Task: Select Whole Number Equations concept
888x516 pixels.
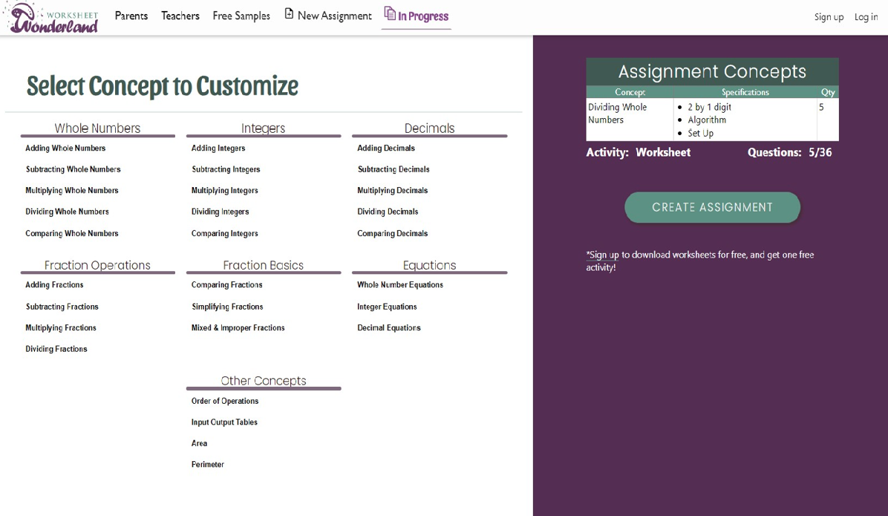Action: tap(399, 285)
